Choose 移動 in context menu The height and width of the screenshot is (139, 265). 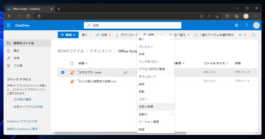pyautogui.click(x=156, y=92)
